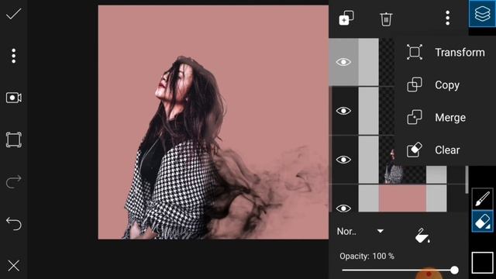The image size is (496, 279).
Task: Hide the top selected layer eye icon
Action: point(343,62)
